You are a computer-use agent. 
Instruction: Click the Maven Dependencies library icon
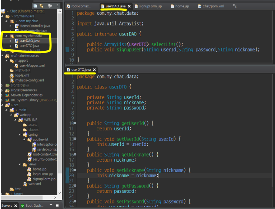pos(7,95)
